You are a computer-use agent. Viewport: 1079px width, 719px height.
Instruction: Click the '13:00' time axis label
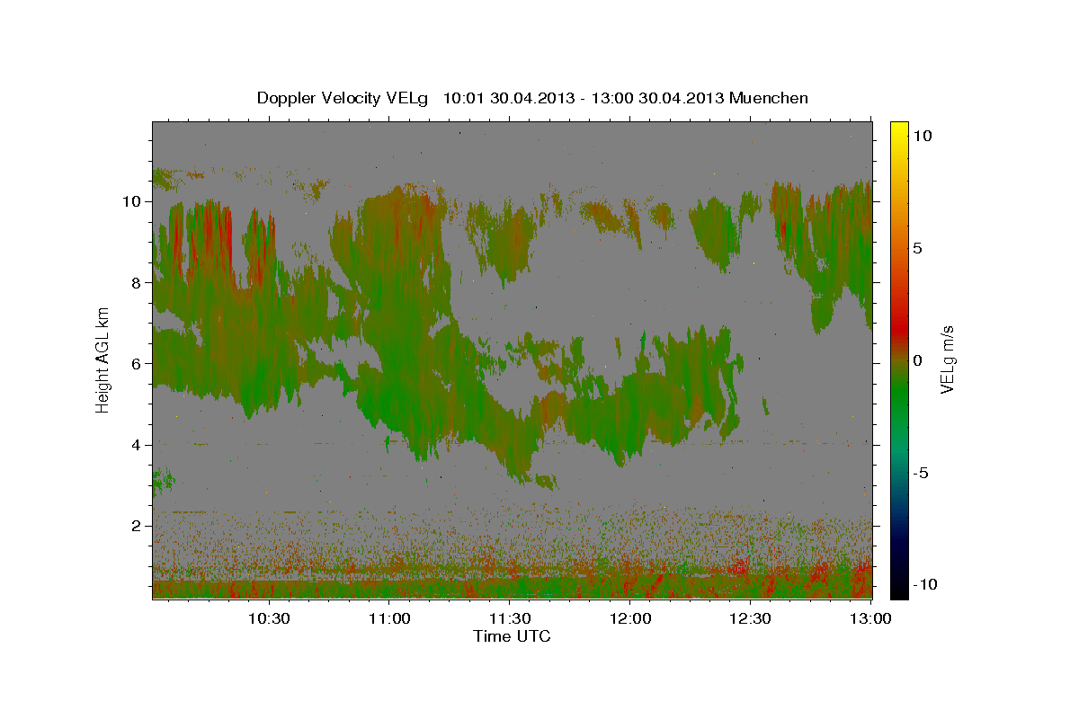(870, 618)
